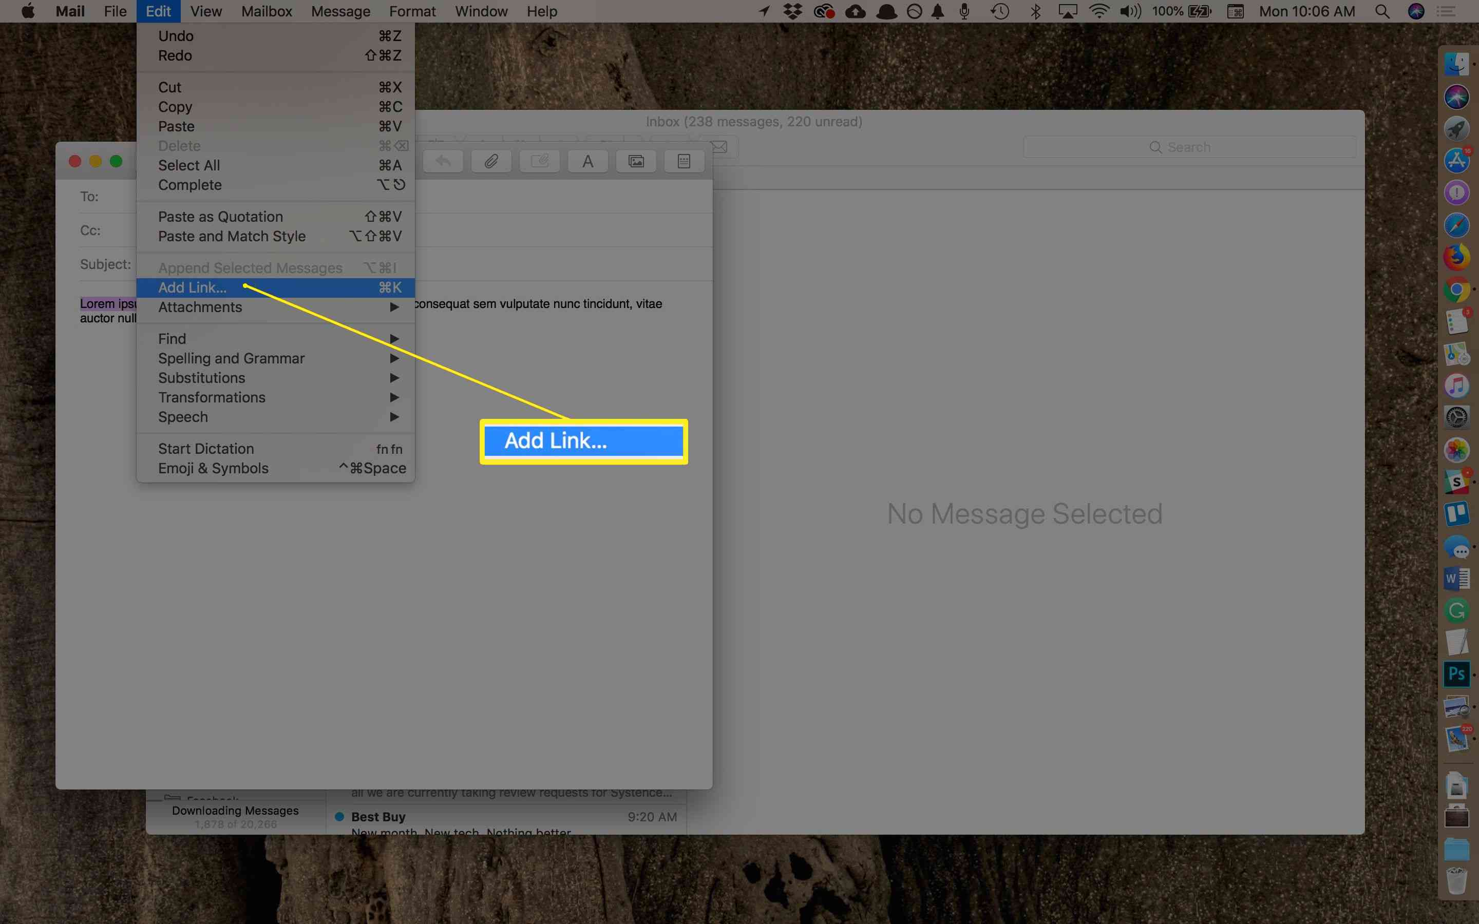This screenshot has width=1479, height=924.
Task: Click the reply arrow icon in compose toolbar
Action: 443,161
